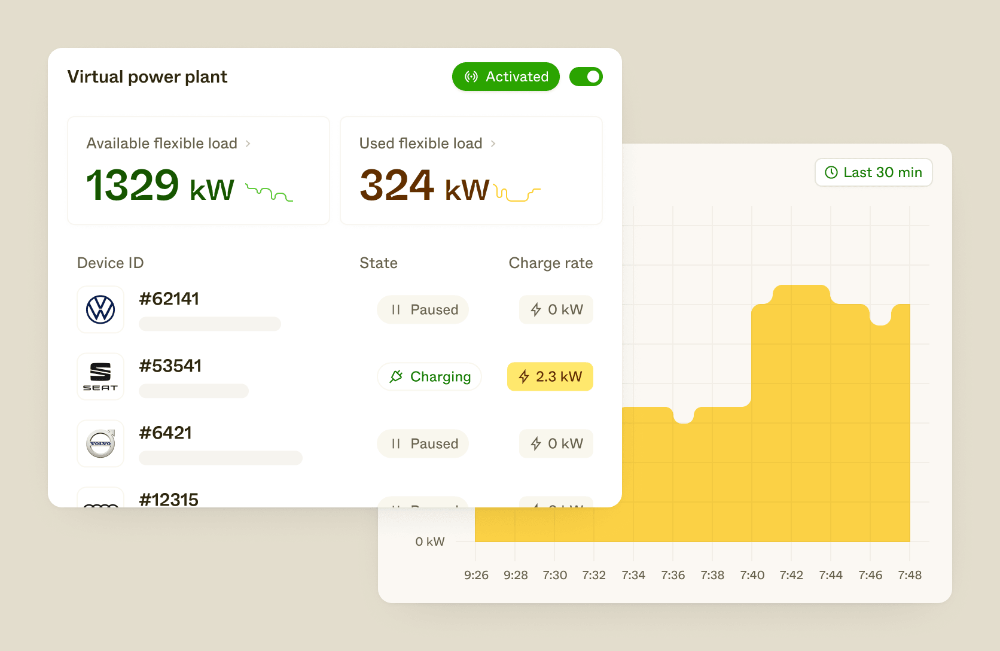
Task: Click the Volkswagen logo for device #62141
Action: (x=100, y=309)
